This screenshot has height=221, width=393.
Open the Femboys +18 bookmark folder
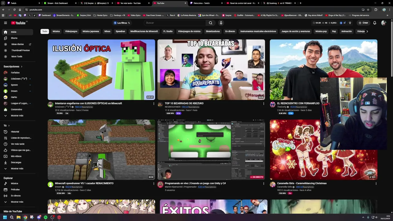(118, 15)
